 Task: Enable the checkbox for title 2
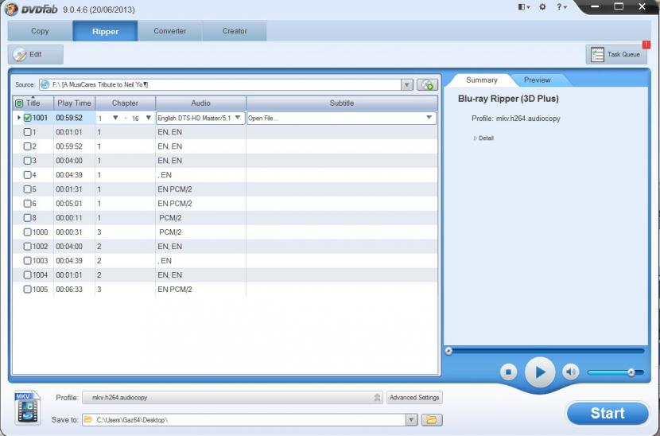pos(28,146)
